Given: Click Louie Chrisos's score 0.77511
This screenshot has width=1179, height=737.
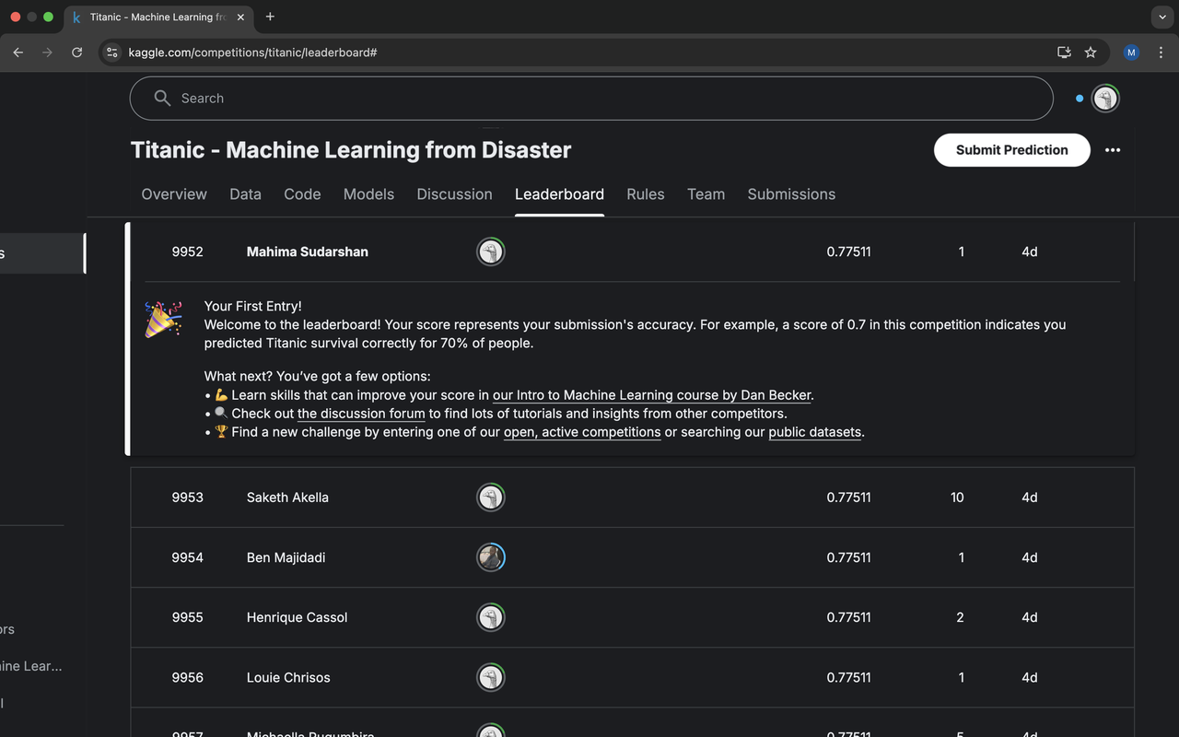Looking at the screenshot, I should tap(848, 677).
